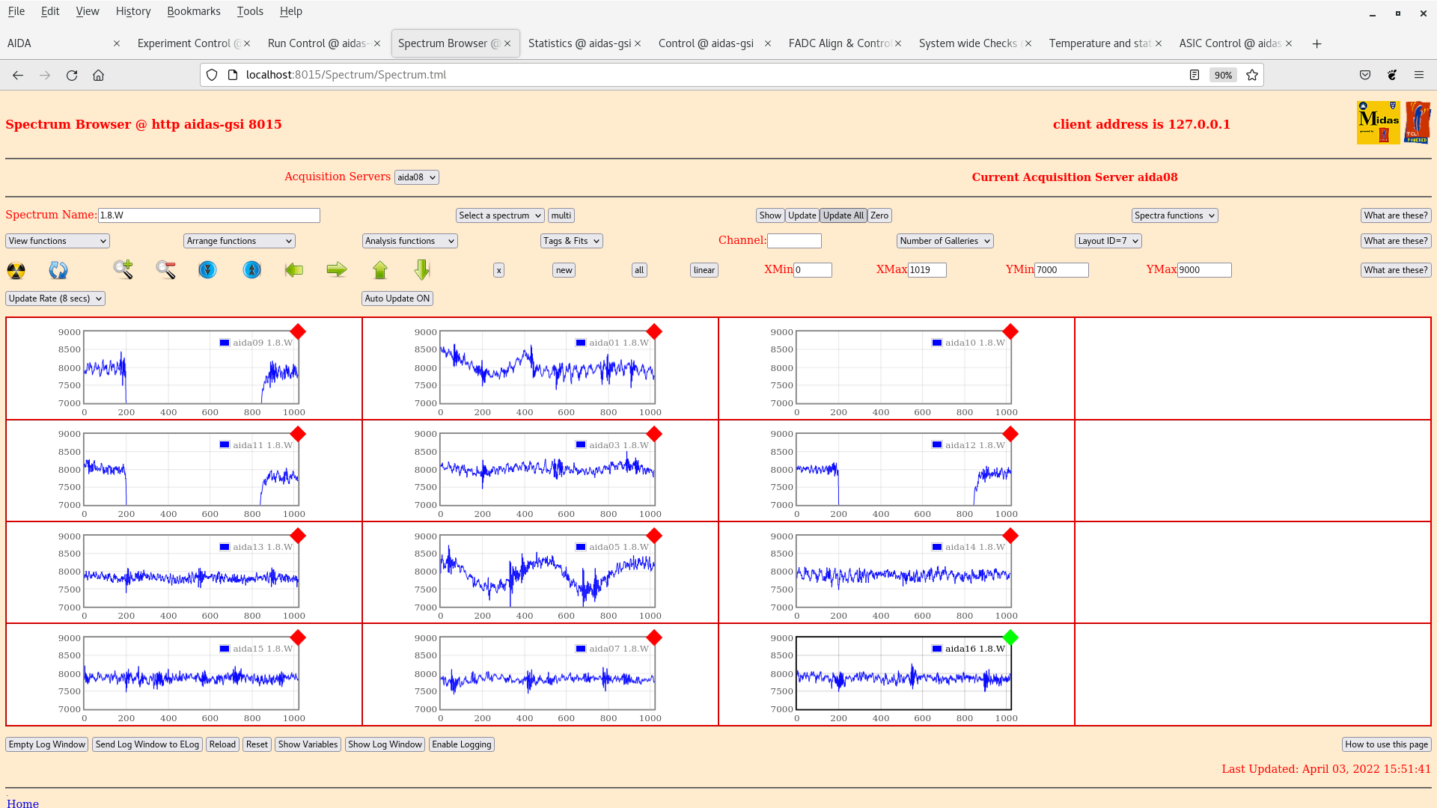
Task: Click the blue double down-arrow icon
Action: point(207,269)
